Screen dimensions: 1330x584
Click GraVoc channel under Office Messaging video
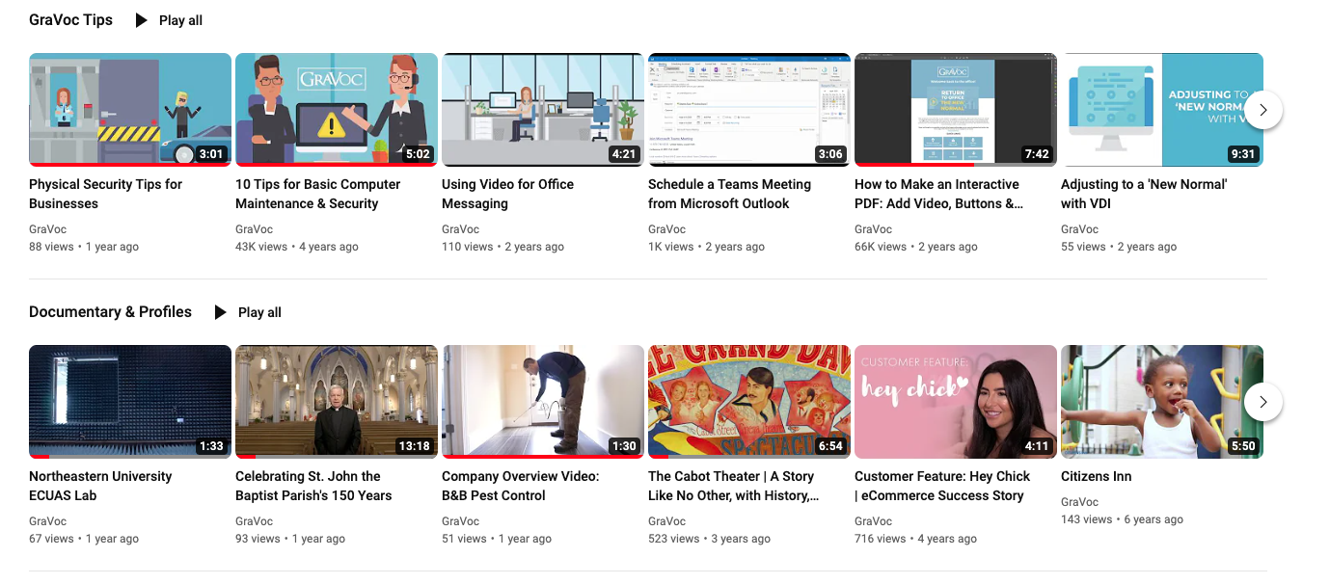(460, 229)
